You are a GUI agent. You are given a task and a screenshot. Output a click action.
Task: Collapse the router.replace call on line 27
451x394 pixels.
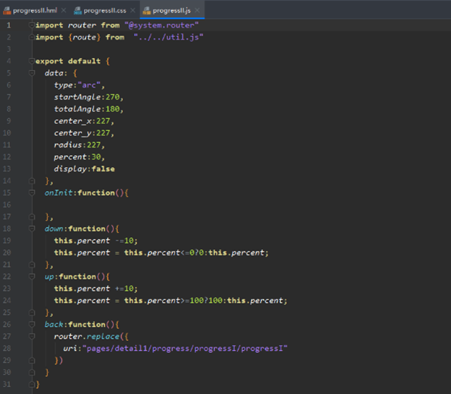pos(31,336)
